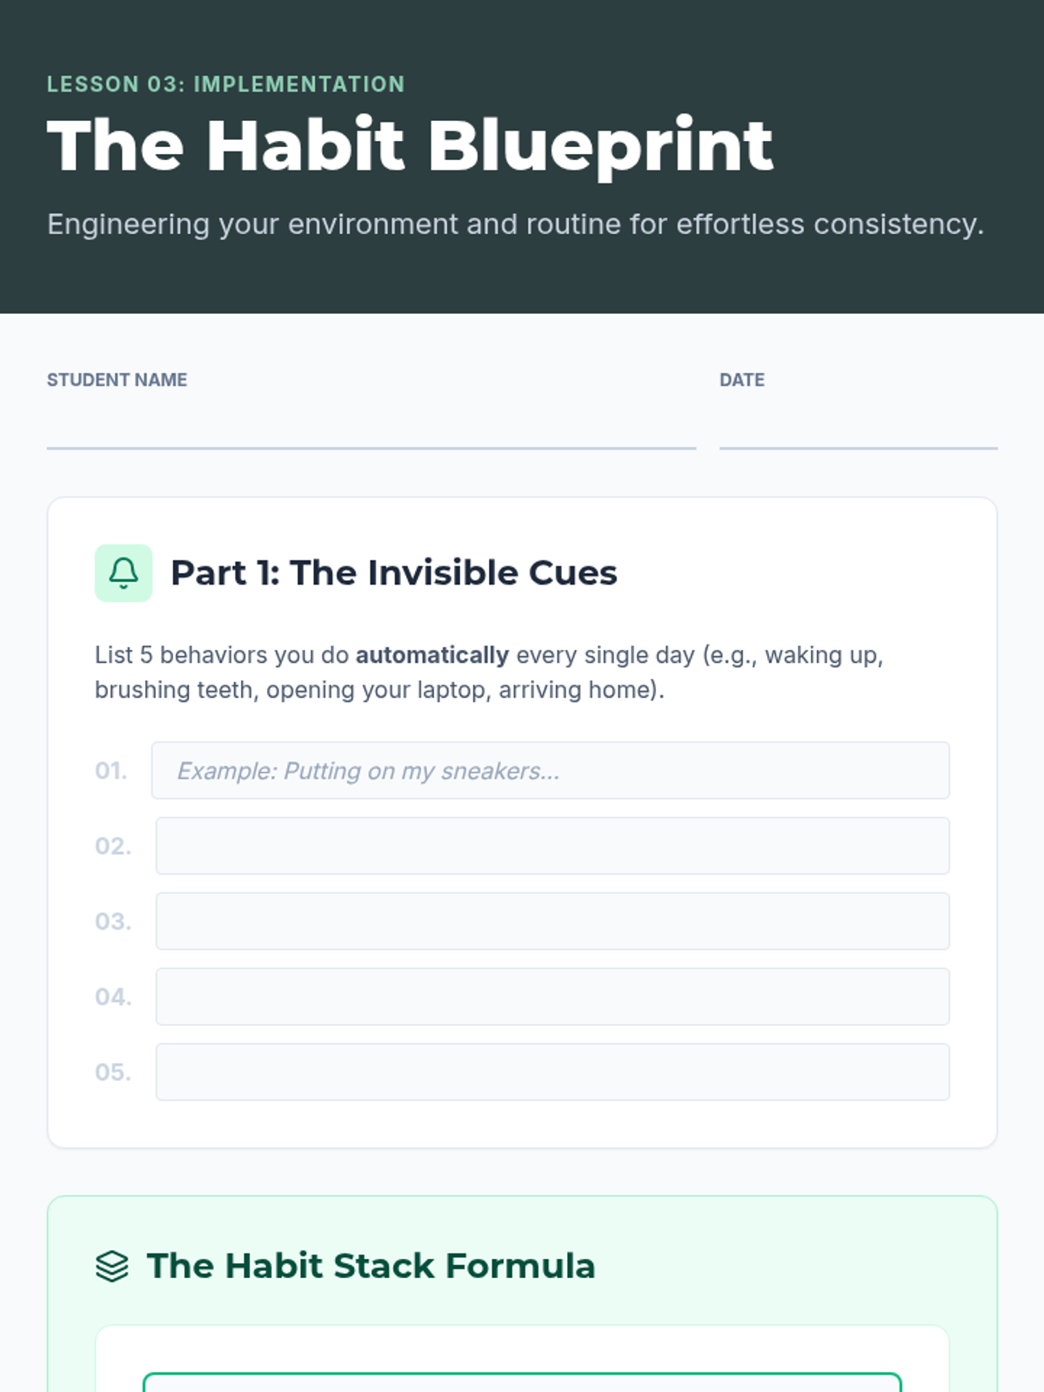1044x1392 pixels.
Task: Click the bold word automatically
Action: (x=432, y=655)
